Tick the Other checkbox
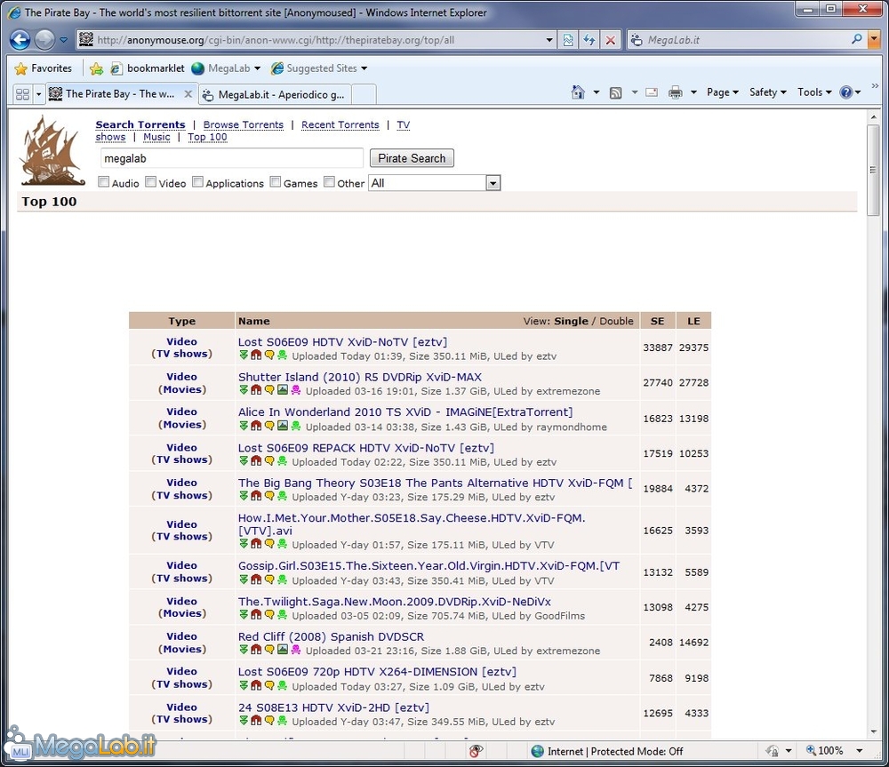The width and height of the screenshot is (889, 767). point(330,182)
